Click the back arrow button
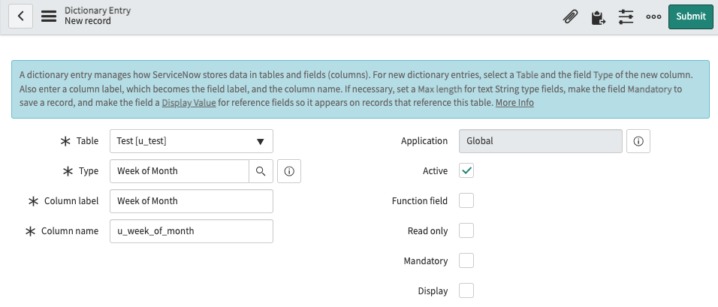The height and width of the screenshot is (307, 718). (x=20, y=17)
